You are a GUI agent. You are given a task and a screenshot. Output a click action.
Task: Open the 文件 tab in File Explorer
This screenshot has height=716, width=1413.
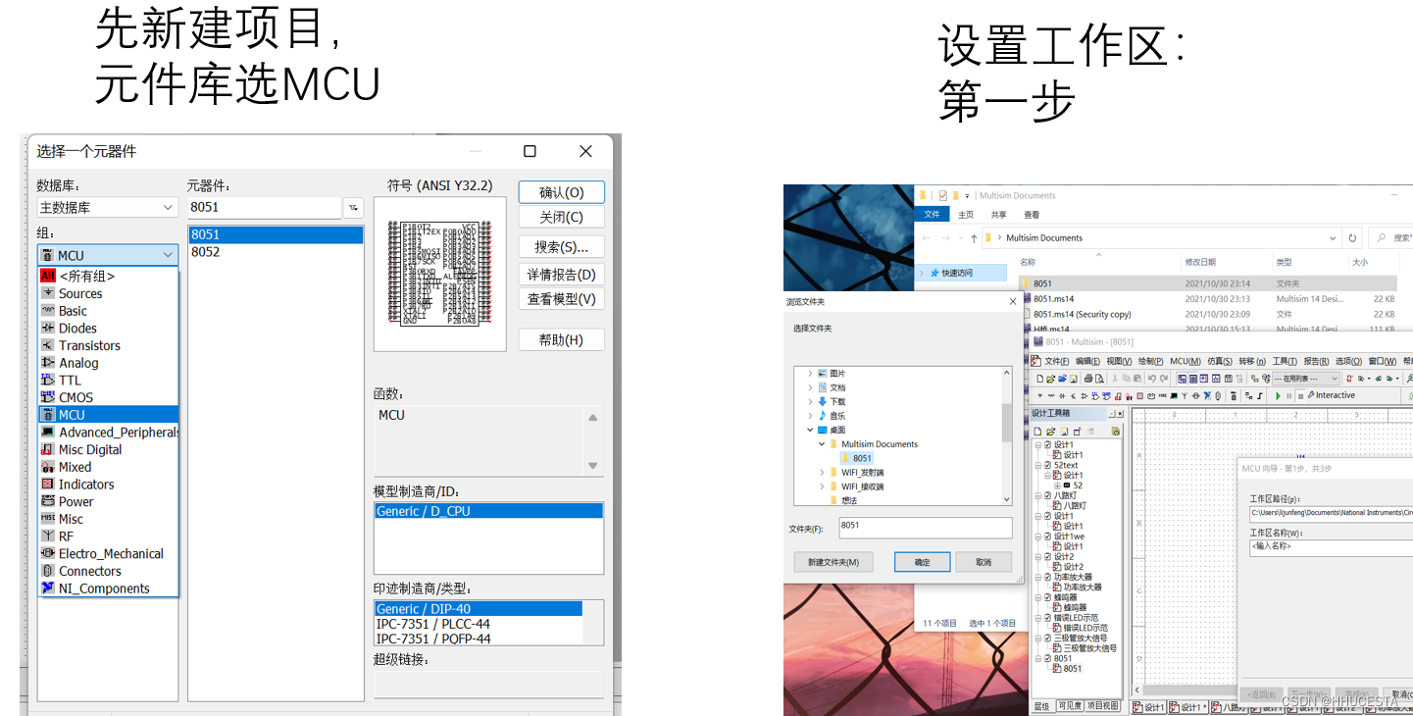point(933,214)
